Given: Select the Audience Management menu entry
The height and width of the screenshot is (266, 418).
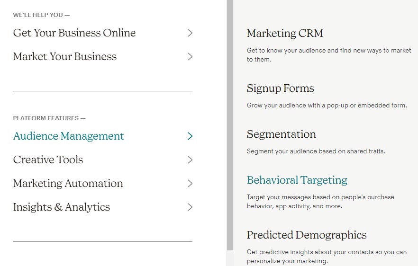Looking at the screenshot, I should (69, 136).
